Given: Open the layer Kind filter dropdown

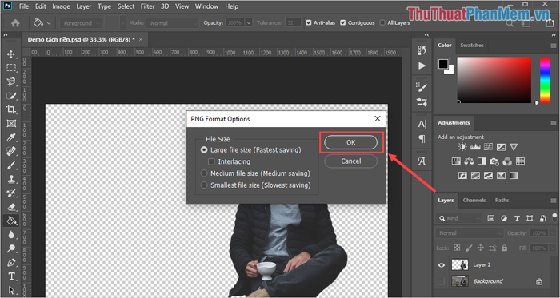Looking at the screenshot, I should (x=458, y=218).
